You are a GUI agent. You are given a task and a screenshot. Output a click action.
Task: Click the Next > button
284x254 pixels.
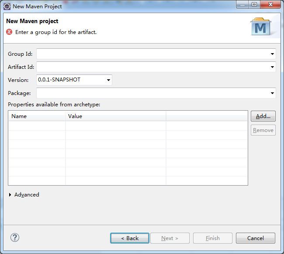[170, 238]
